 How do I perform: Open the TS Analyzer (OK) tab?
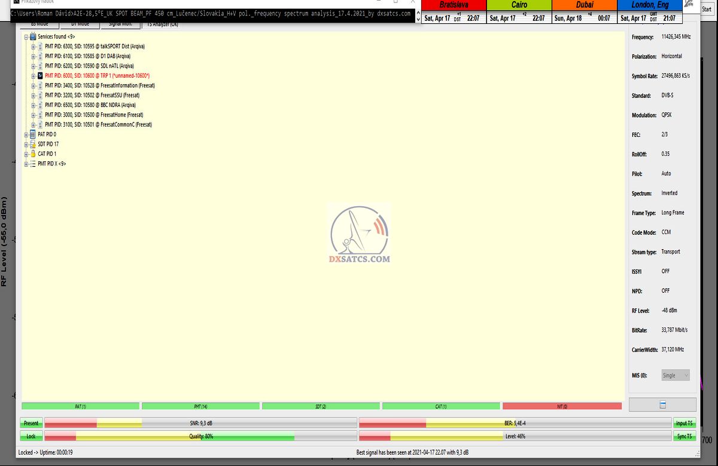159,24
